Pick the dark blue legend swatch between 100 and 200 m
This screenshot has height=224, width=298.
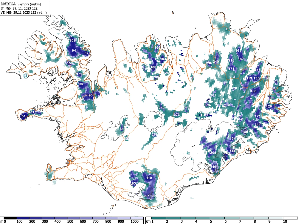coord(23,218)
